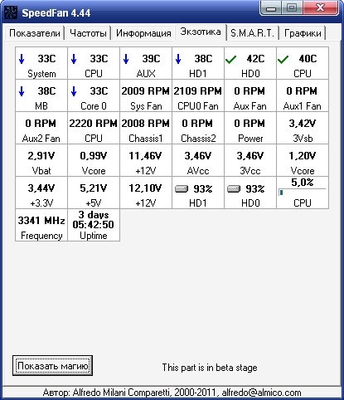Click the Uptime 3 days 05:42:50 cell
344x400 pixels.
pyautogui.click(x=94, y=225)
